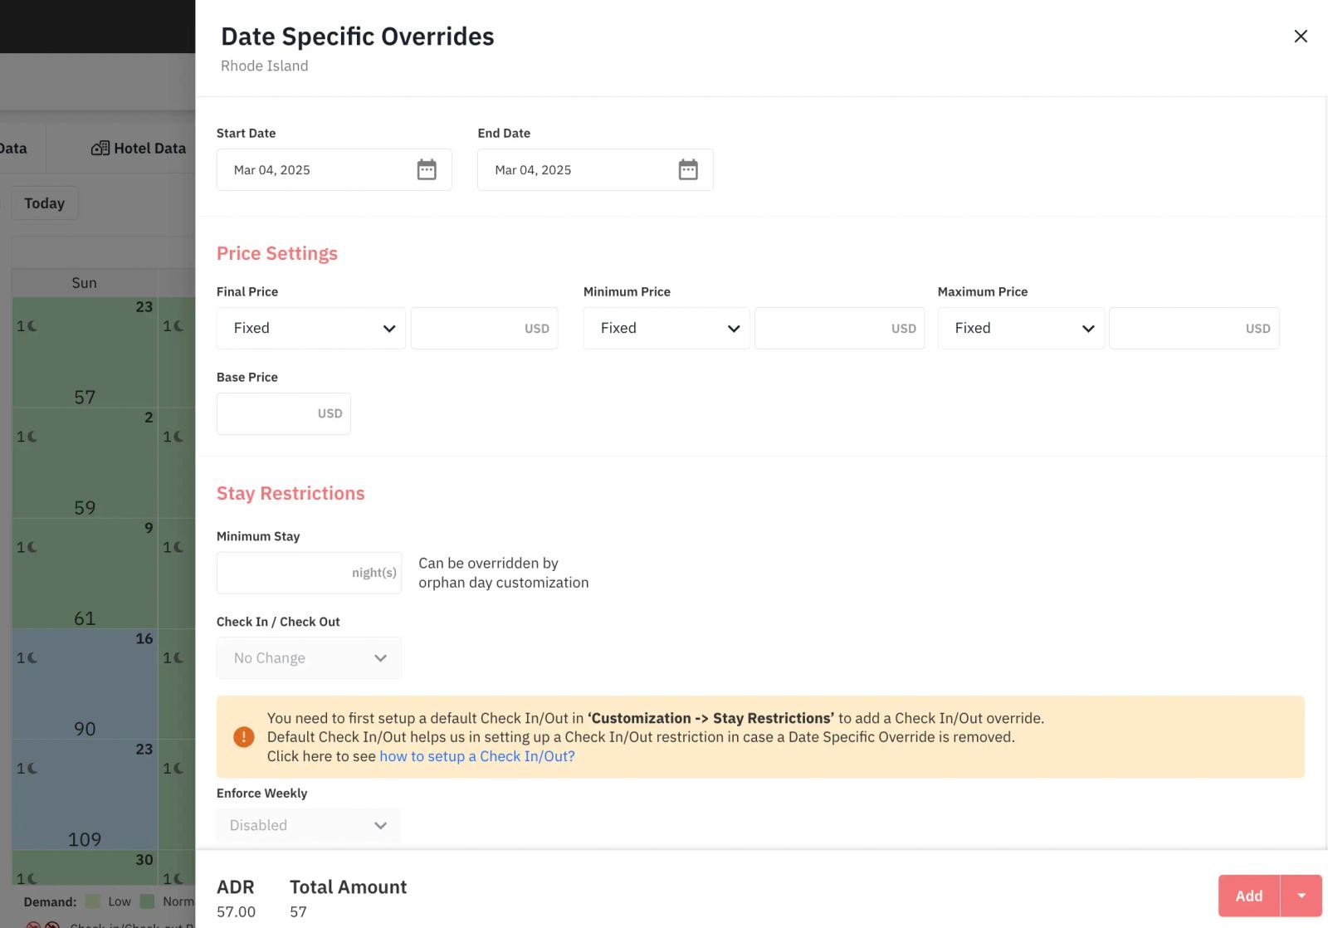The image size is (1328, 928).
Task: Click the Maximum Price USD amount field
Action: 1194,329
